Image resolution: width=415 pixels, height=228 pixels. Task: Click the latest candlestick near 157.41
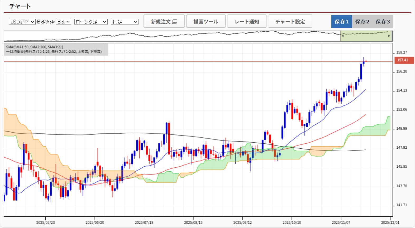tap(363, 62)
